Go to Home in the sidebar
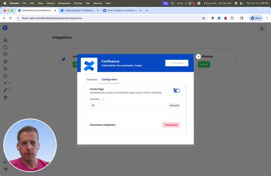The width and height of the screenshot is (271, 176). pyautogui.click(x=5, y=40)
